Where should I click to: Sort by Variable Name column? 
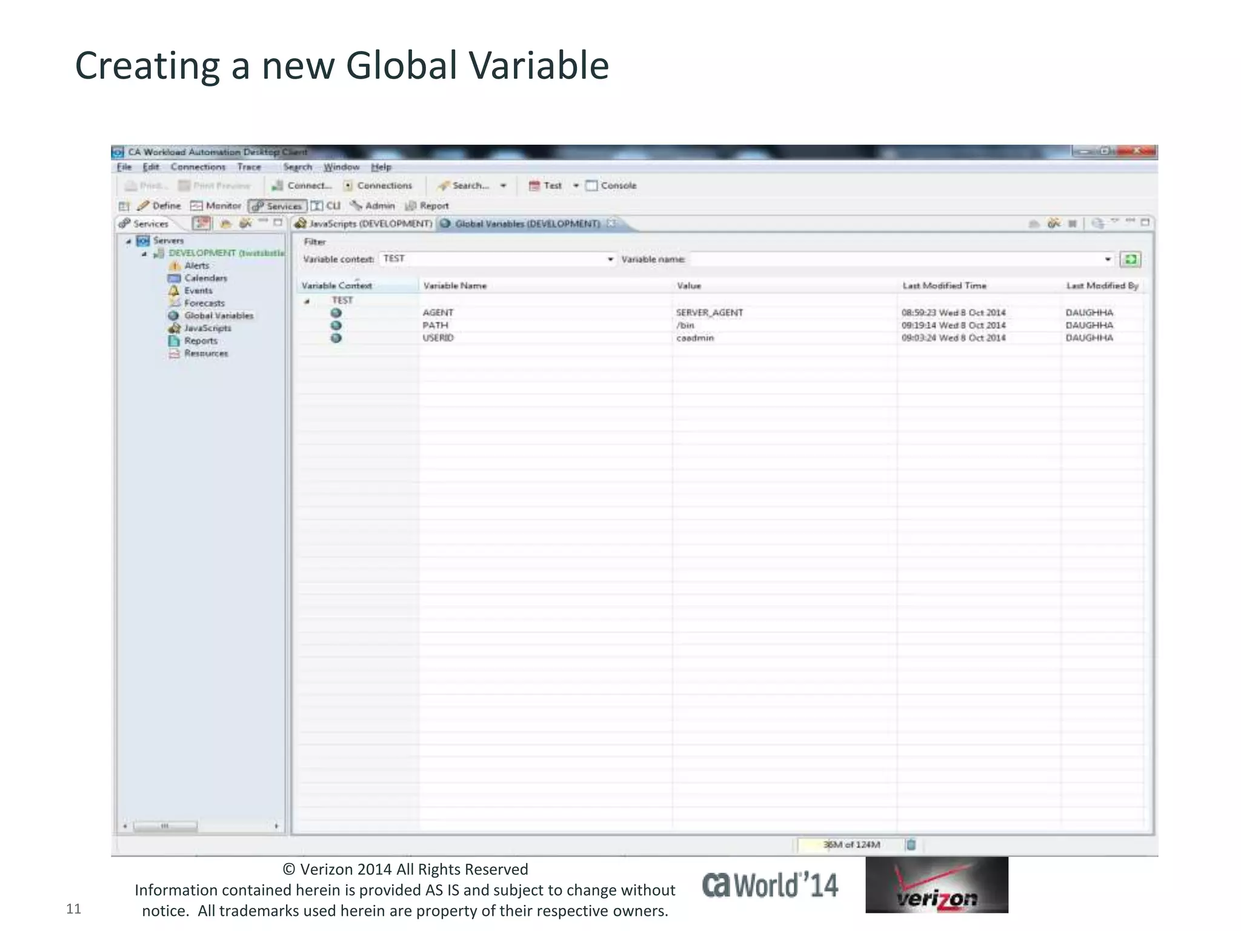coord(545,285)
